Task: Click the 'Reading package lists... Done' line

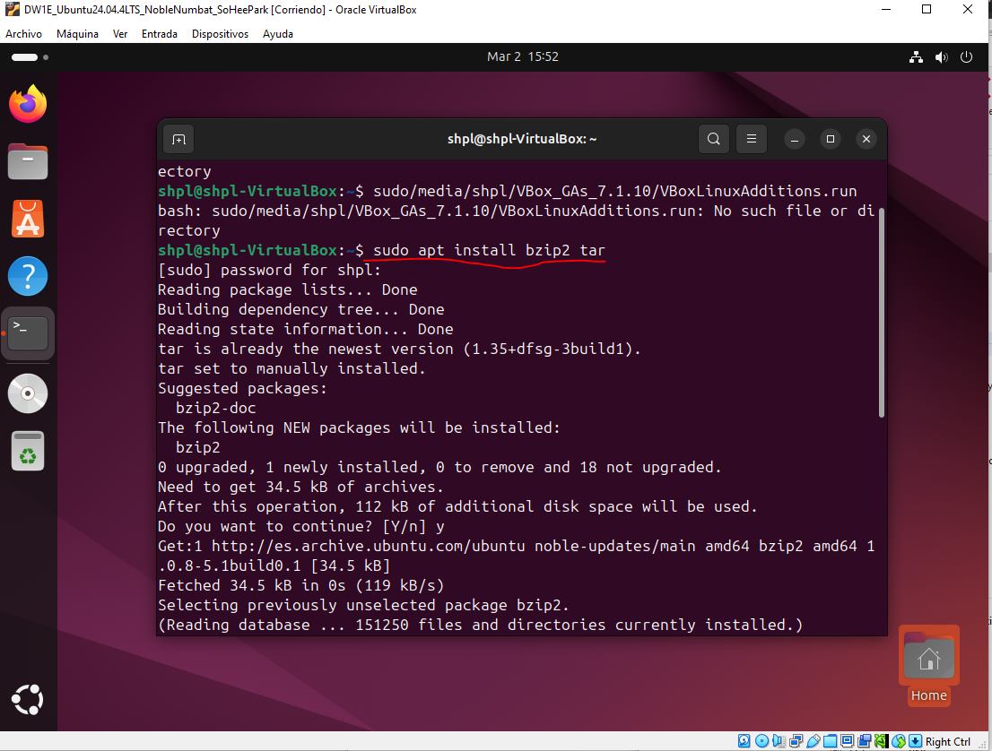Action: coord(287,289)
